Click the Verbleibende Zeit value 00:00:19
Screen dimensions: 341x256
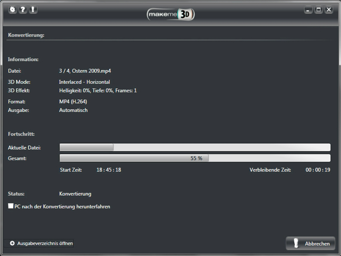click(318, 170)
